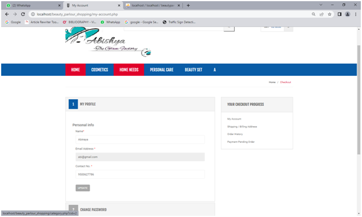The image size is (362, 217).
Task: Bookmark this page with the star icon
Action: point(330,14)
